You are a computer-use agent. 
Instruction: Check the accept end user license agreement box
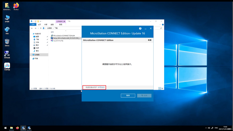coord(84,88)
